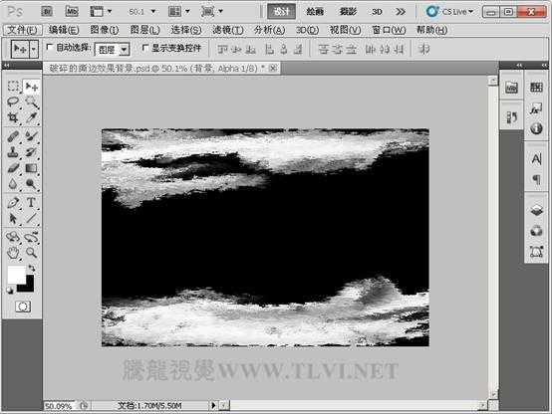The image size is (552, 414).
Task: Open the status bar info arrow menu
Action: point(213,406)
